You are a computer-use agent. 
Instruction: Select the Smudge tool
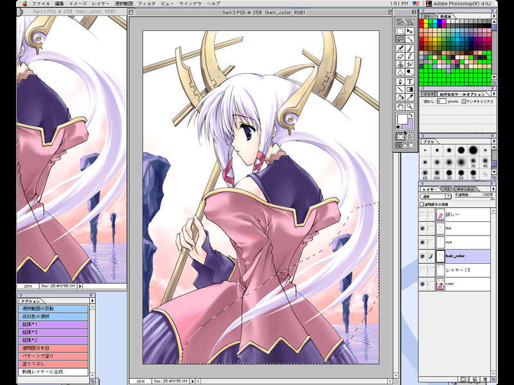[410, 65]
